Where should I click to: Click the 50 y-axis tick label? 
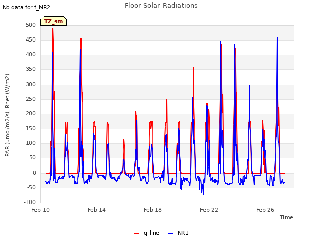(32, 158)
